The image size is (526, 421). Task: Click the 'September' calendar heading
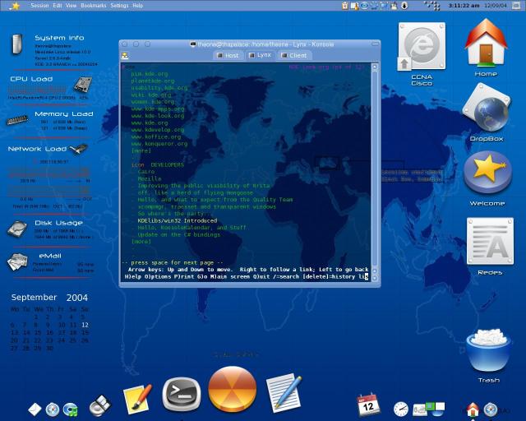pos(34,298)
